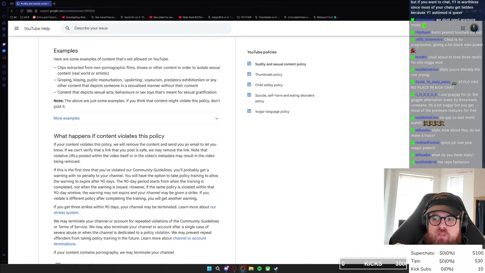
Task: Open a new browser tab
Action: [54, 3]
